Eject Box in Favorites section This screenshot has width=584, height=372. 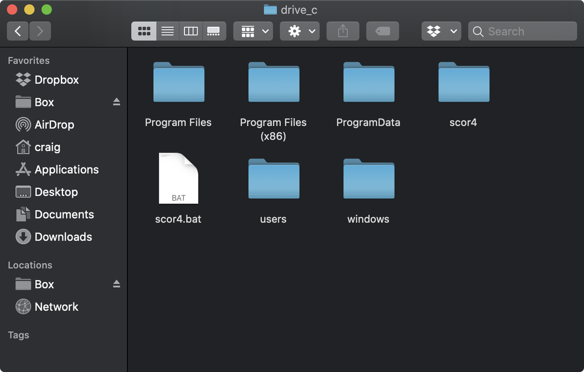click(x=116, y=102)
